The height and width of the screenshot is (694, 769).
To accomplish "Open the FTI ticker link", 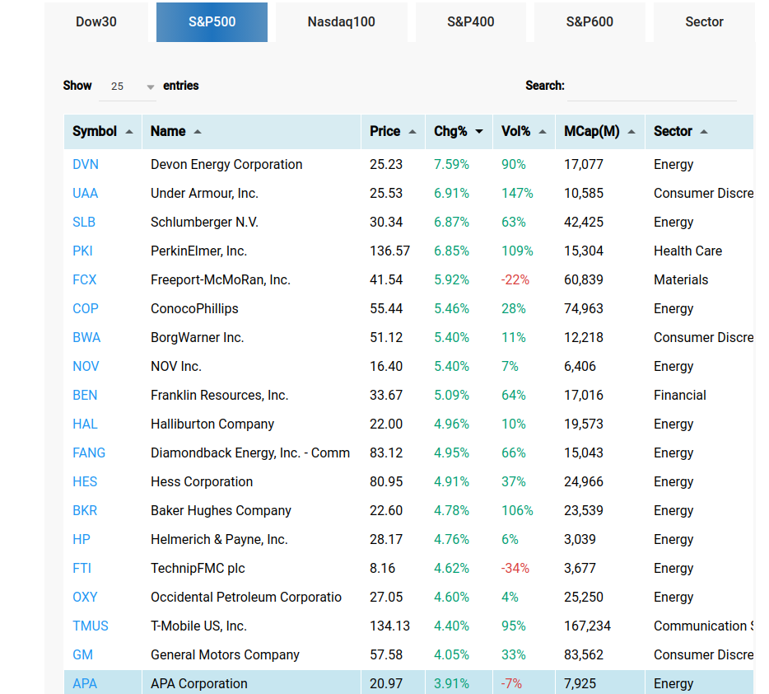I will point(82,569).
